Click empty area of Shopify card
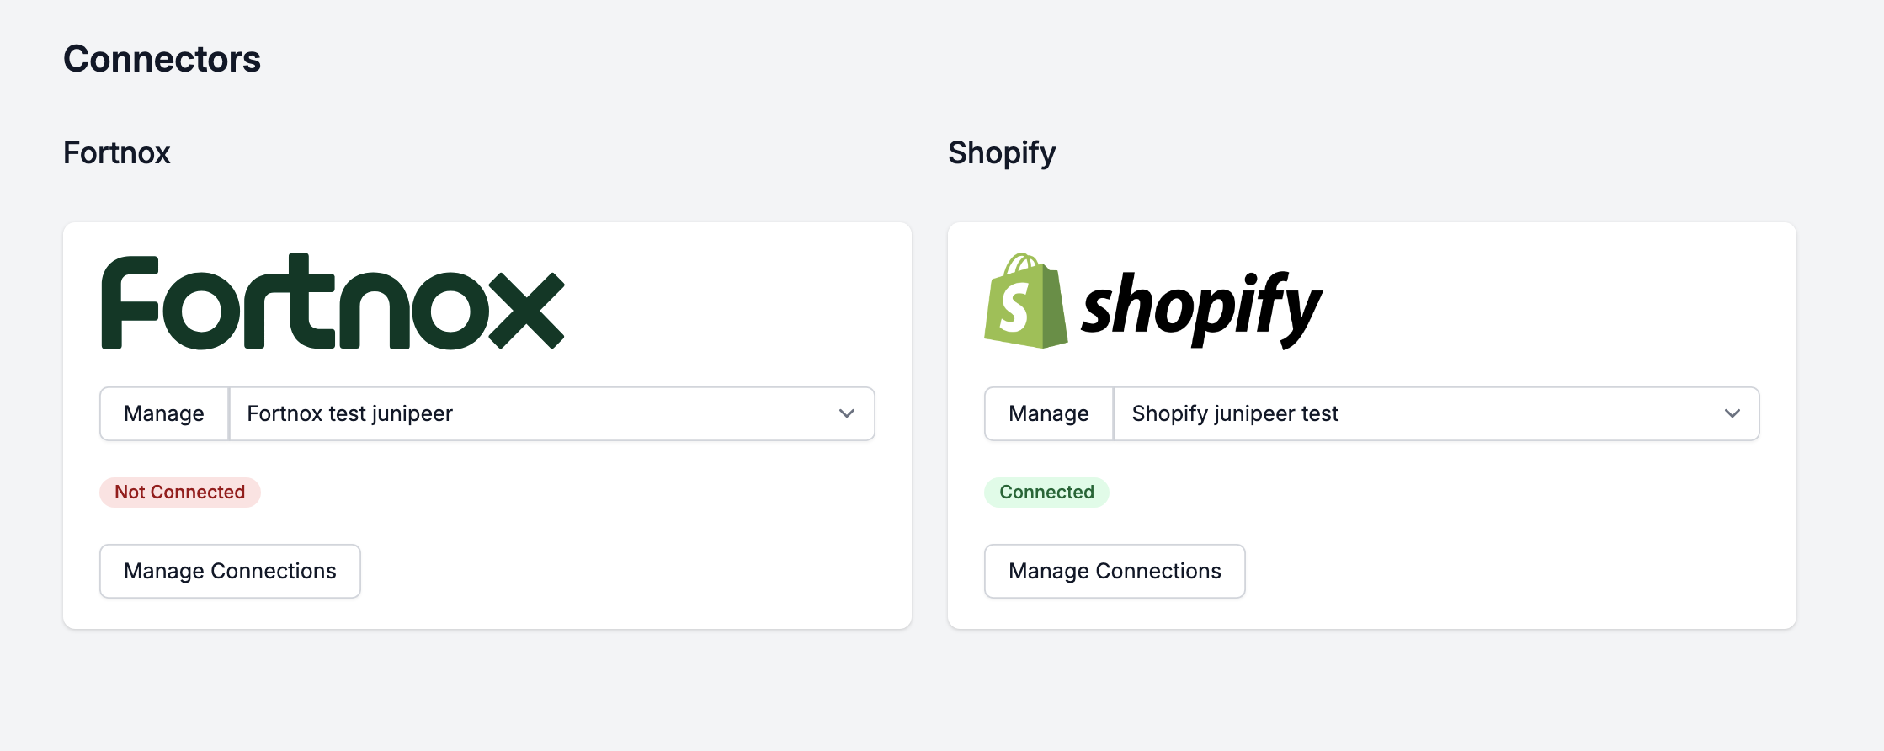 pyautogui.click(x=1515, y=539)
